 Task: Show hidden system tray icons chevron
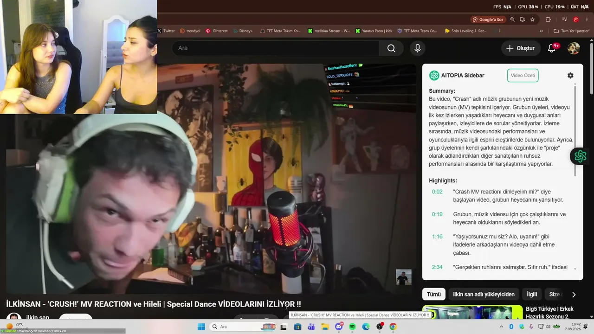point(501,327)
